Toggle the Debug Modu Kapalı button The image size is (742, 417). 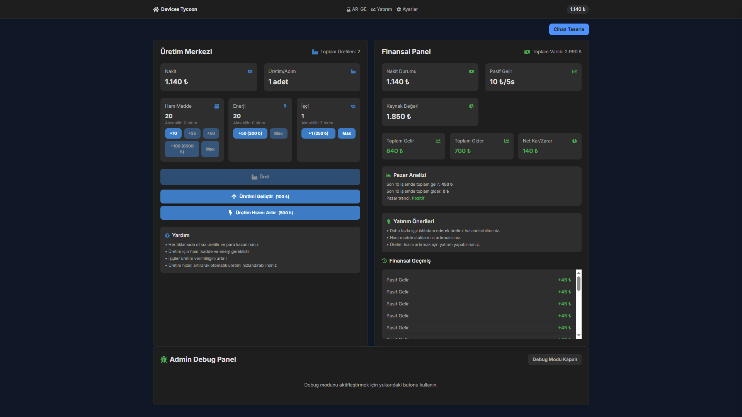555,359
